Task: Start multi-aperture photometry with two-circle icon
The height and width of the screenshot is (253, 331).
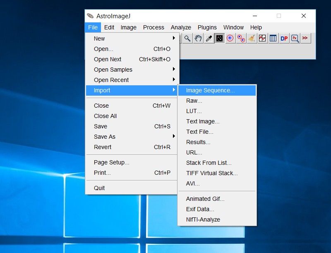Action: 241,39
